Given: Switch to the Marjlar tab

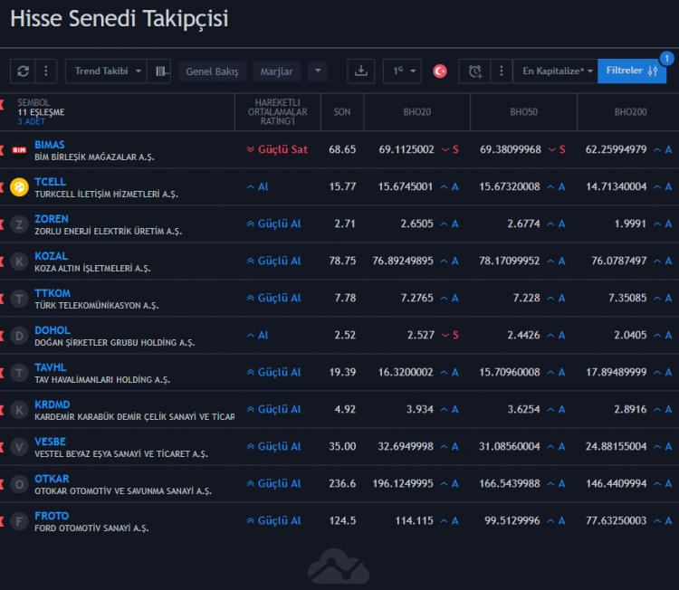Looking at the screenshot, I should 276,71.
